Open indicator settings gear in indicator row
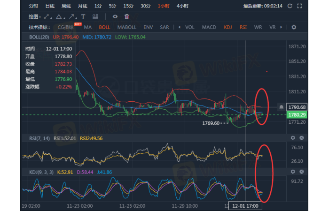 (x=294, y=27)
